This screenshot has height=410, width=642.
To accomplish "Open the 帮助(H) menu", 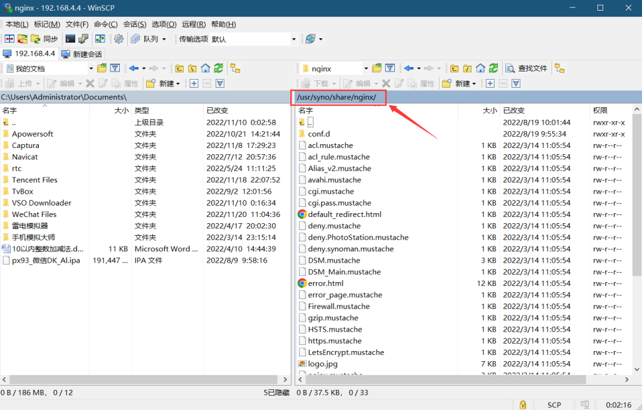I will [224, 24].
